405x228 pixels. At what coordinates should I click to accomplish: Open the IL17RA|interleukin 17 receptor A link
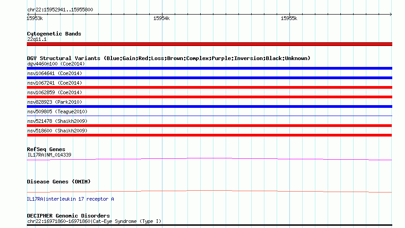(71, 199)
